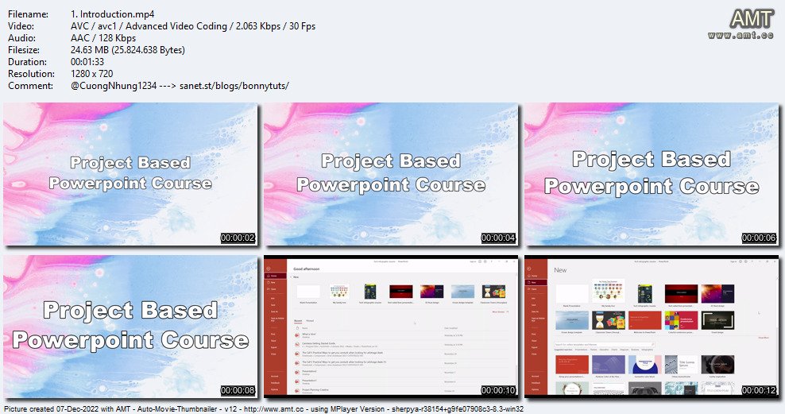Click the More themes link in the 00:00:10 frame
The width and height of the screenshot is (785, 414).
500,311
